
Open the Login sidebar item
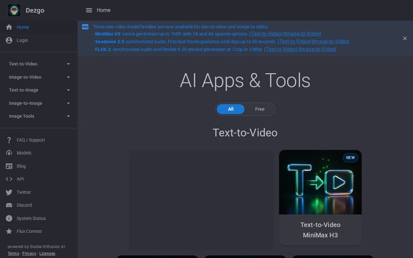pos(23,40)
